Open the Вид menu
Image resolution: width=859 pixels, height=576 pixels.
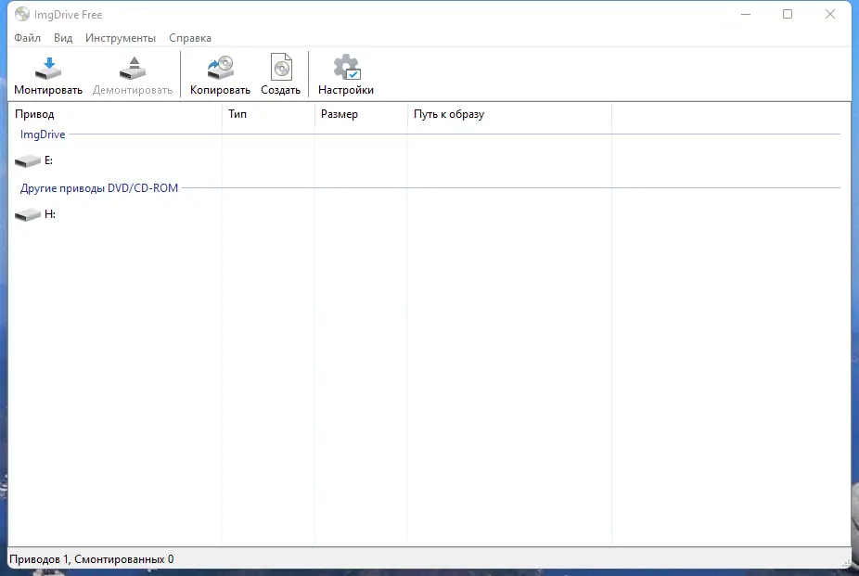tap(63, 38)
